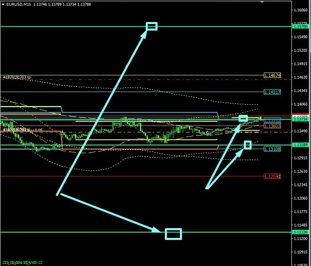Click the 1.16060 value on price scale
This screenshot has height=266, width=311.
coord(300,10)
